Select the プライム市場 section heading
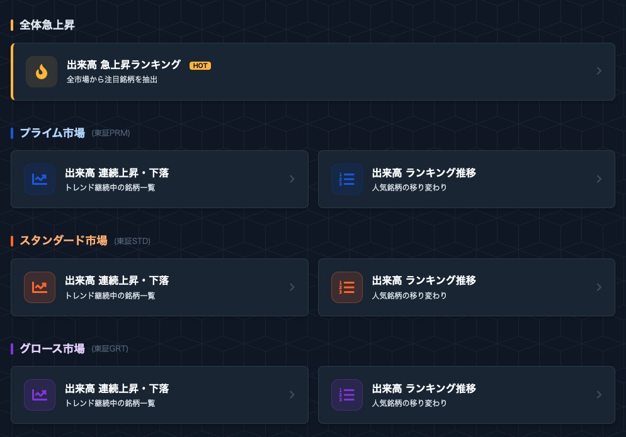 pos(52,133)
